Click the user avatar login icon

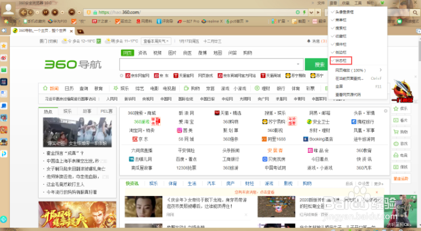click(9, 9)
